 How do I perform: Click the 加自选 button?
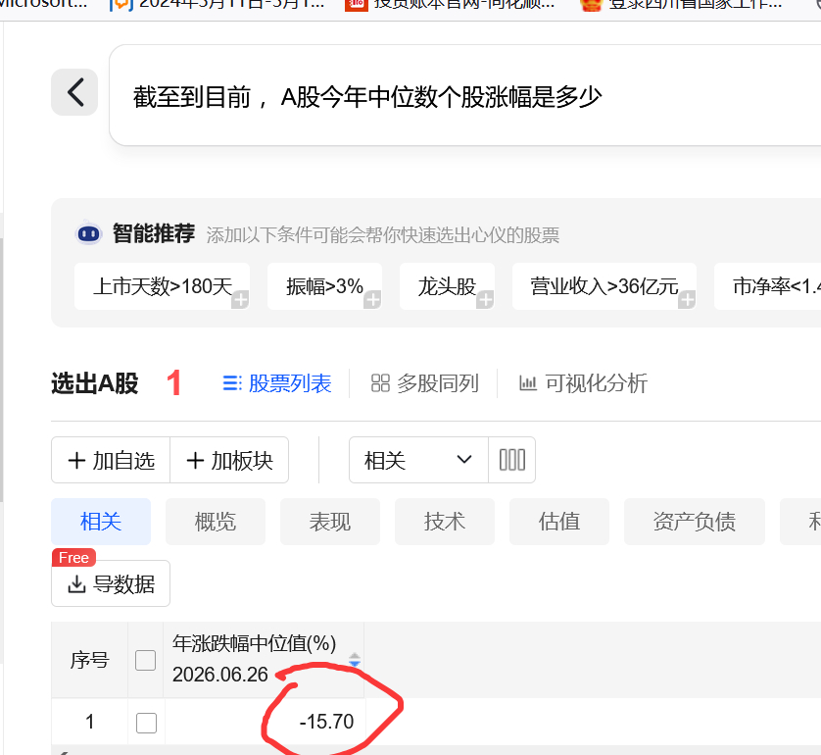[x=111, y=460]
